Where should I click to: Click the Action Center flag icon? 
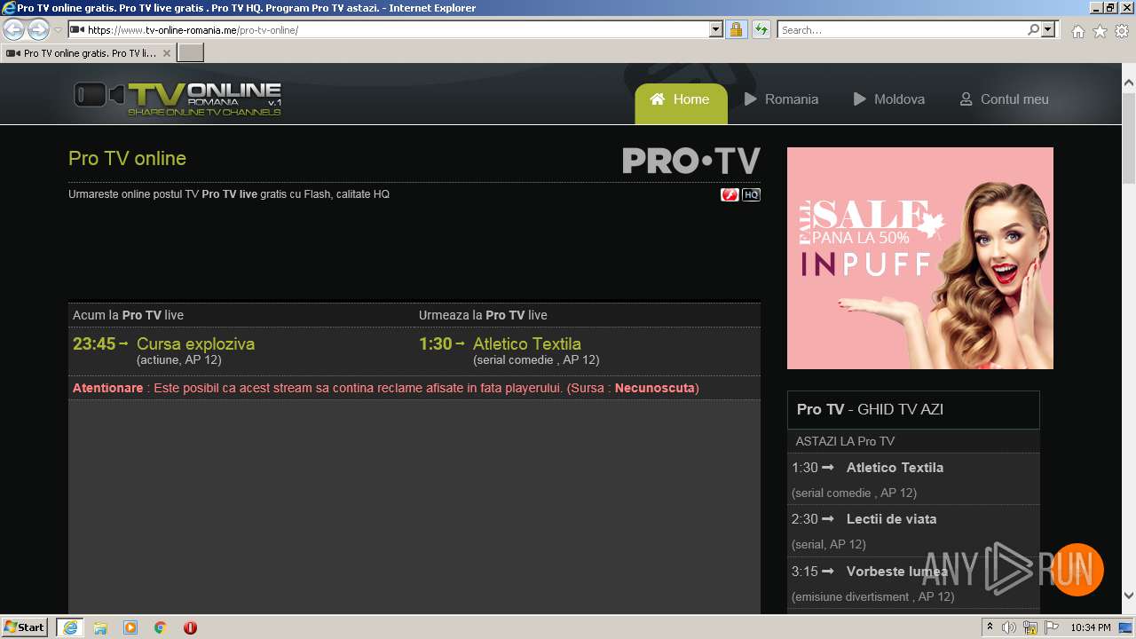point(1052,627)
